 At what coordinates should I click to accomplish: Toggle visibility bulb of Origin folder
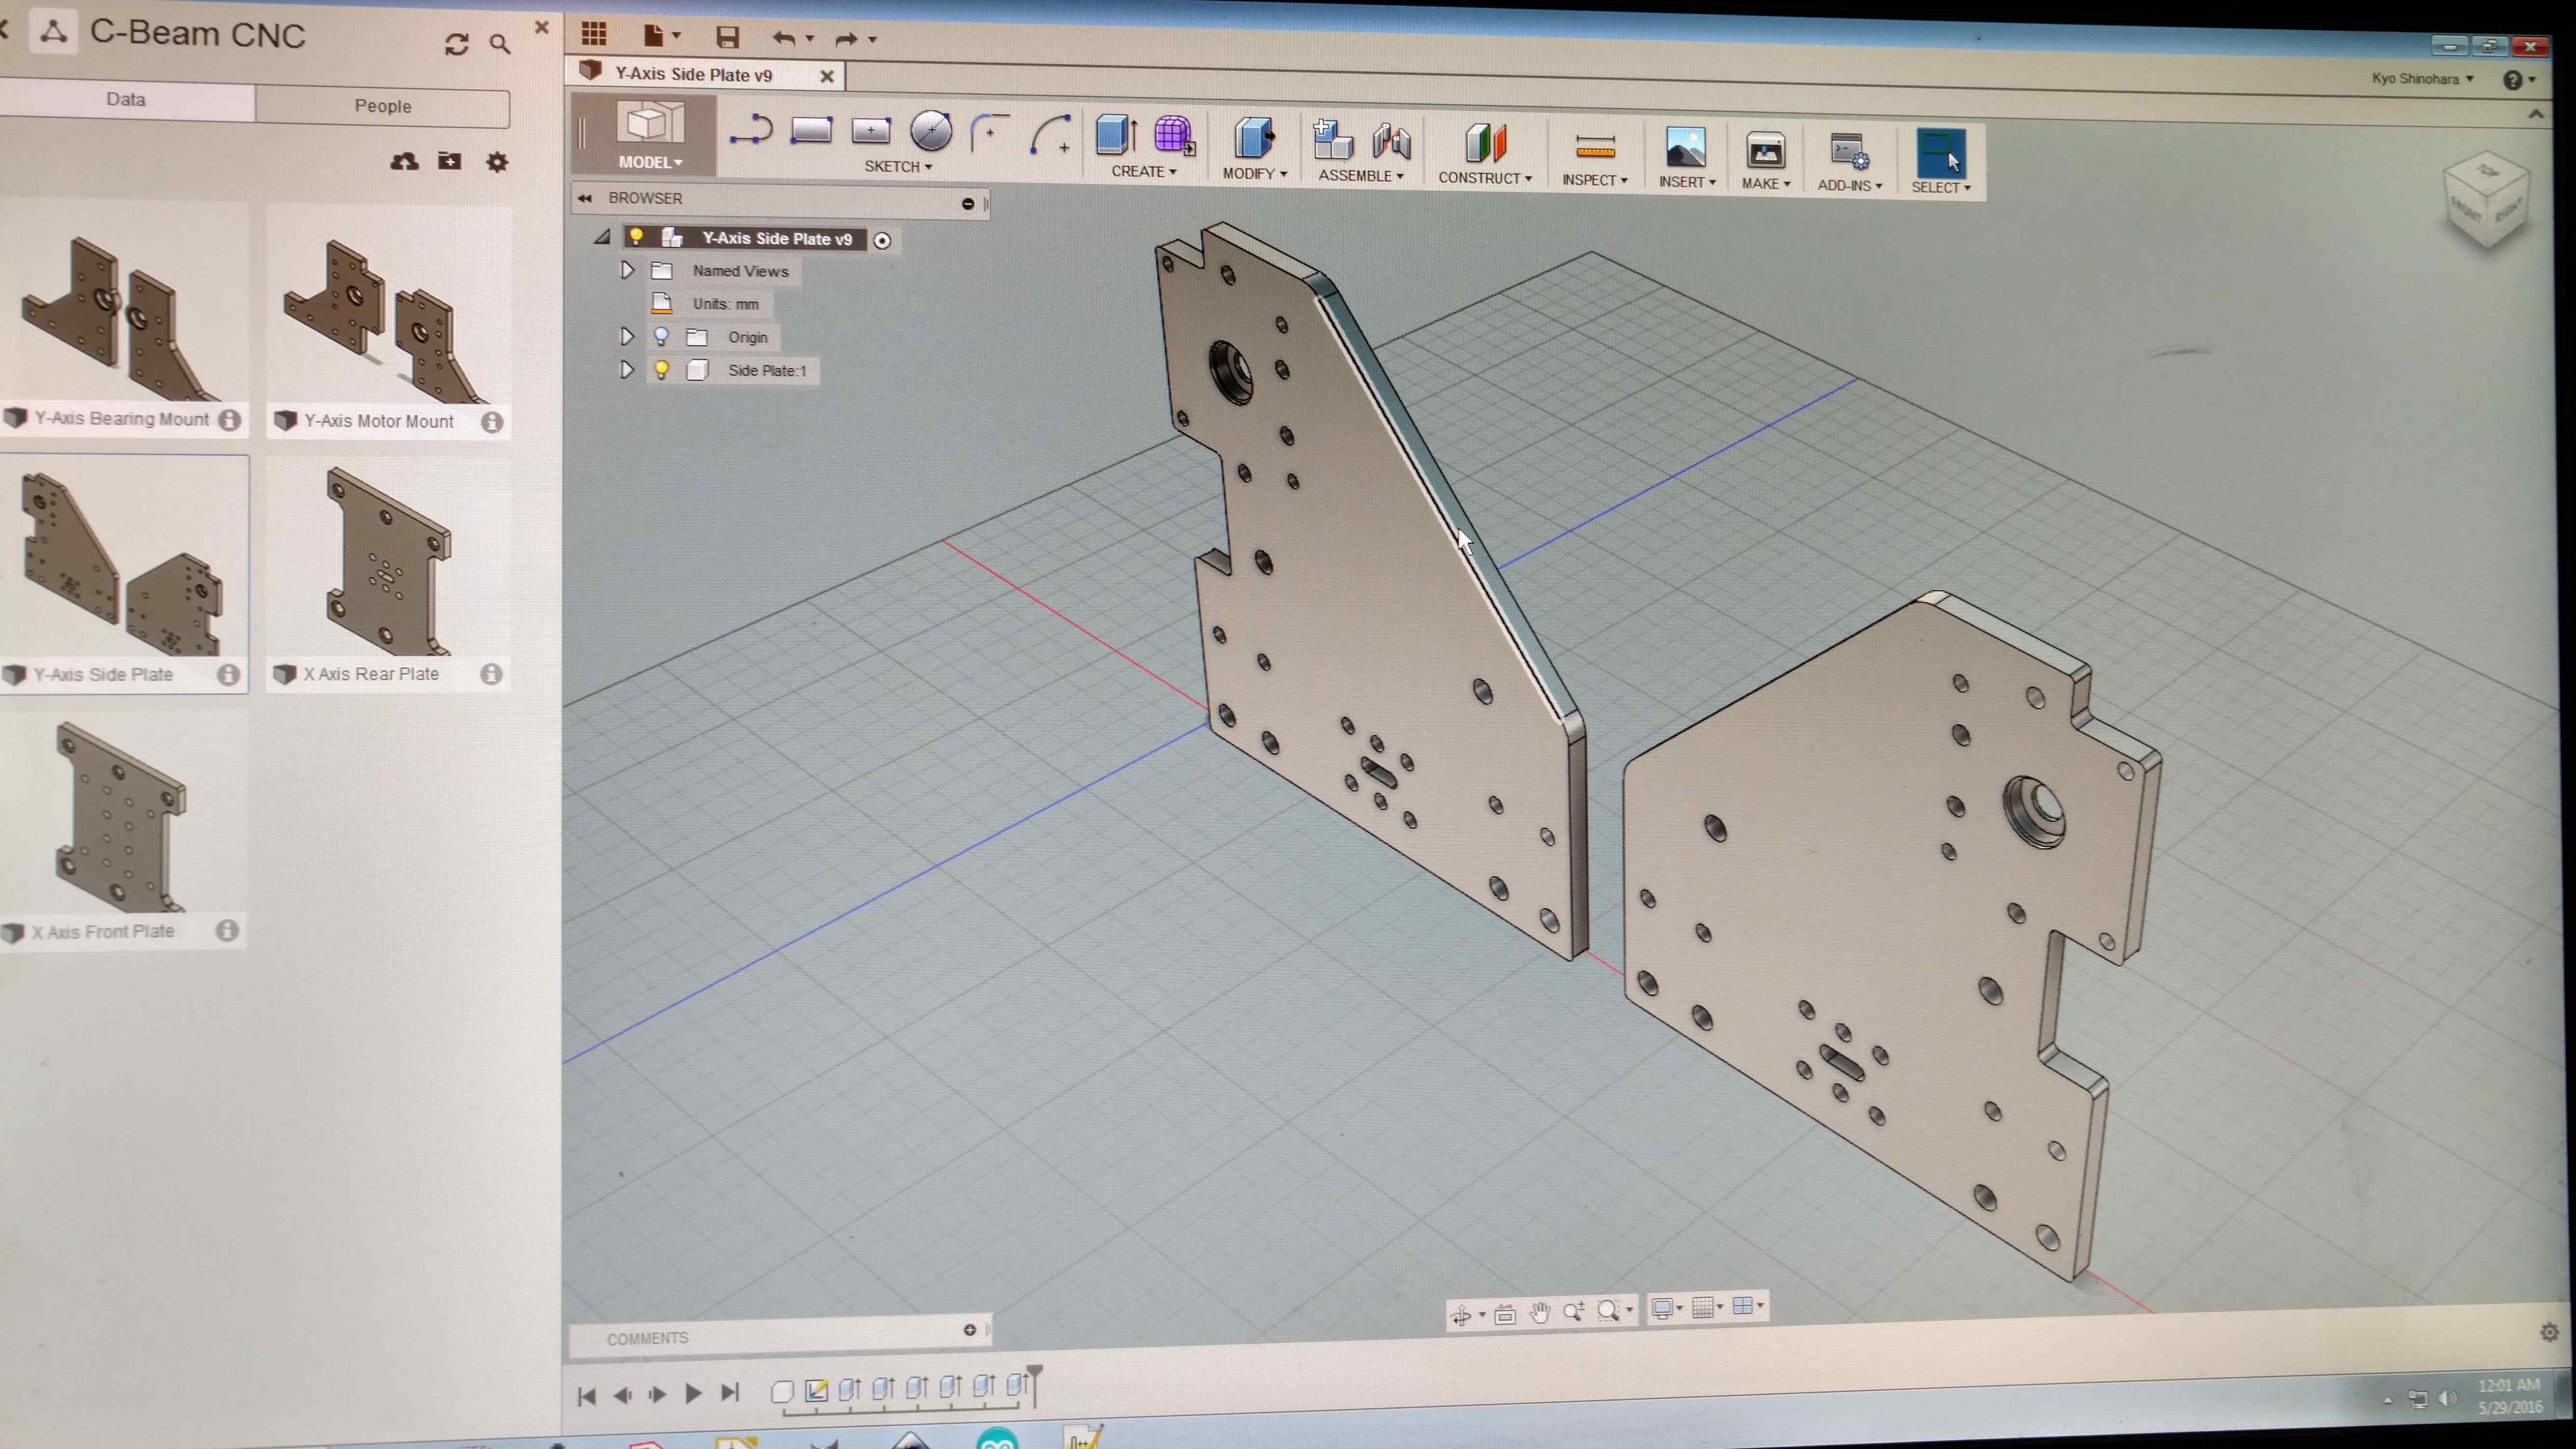(x=661, y=336)
